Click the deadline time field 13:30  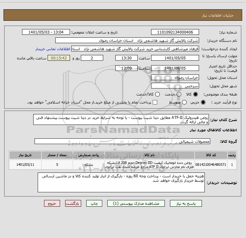click(x=127, y=58)
